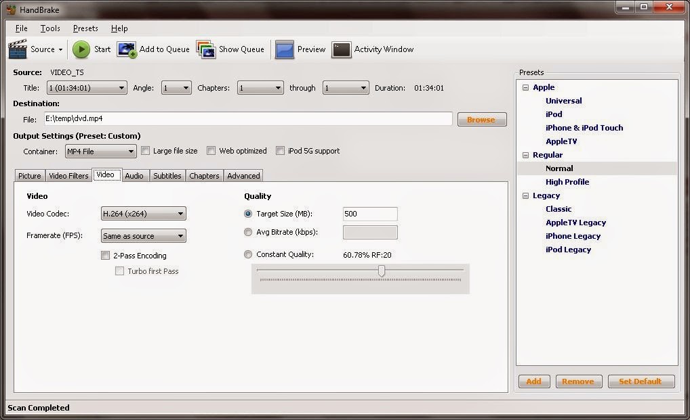Open the chapters 'through' end dropdown
This screenshot has height=420, width=690.
(x=346, y=88)
